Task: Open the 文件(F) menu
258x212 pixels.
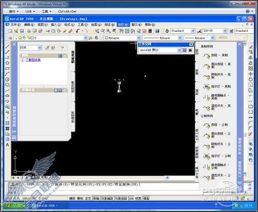Action: [15, 25]
